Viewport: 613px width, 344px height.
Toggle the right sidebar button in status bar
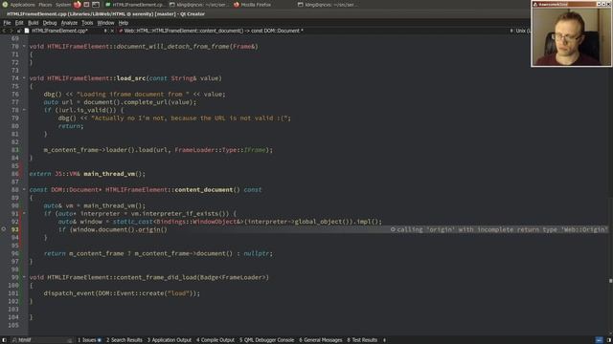point(609,340)
